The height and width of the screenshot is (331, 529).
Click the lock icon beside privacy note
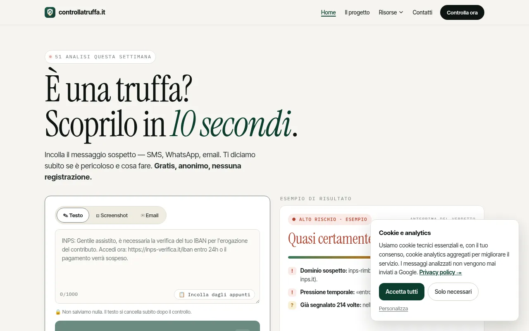[x=58, y=312]
